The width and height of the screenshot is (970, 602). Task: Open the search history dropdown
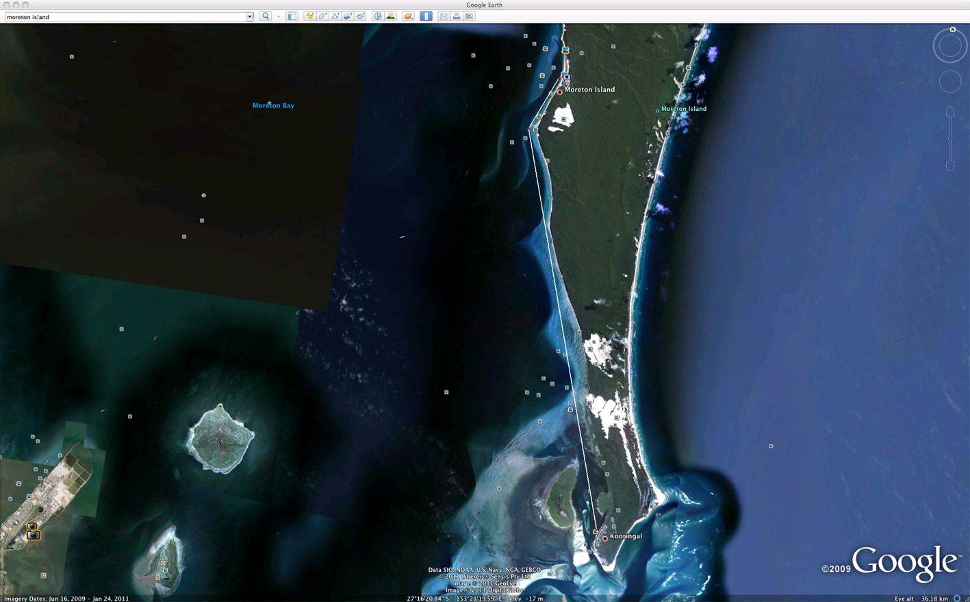pyautogui.click(x=250, y=16)
